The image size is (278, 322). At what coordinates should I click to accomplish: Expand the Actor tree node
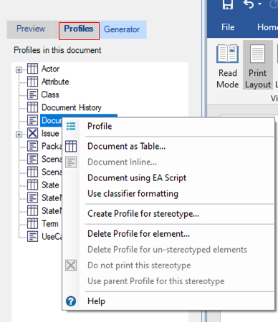[19, 70]
